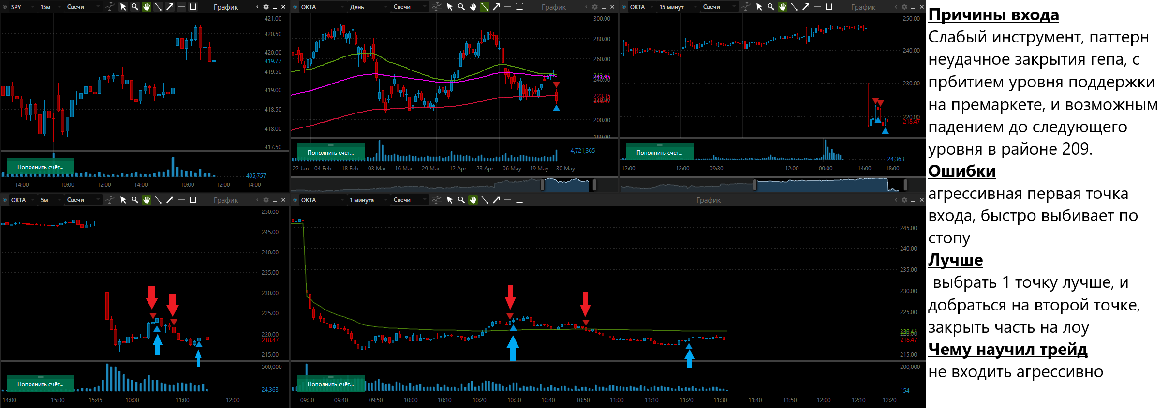Viewport: 1168px width, 408px height.
Task: Click the collapse chevron left of SPY settings gear
Action: 257,7
